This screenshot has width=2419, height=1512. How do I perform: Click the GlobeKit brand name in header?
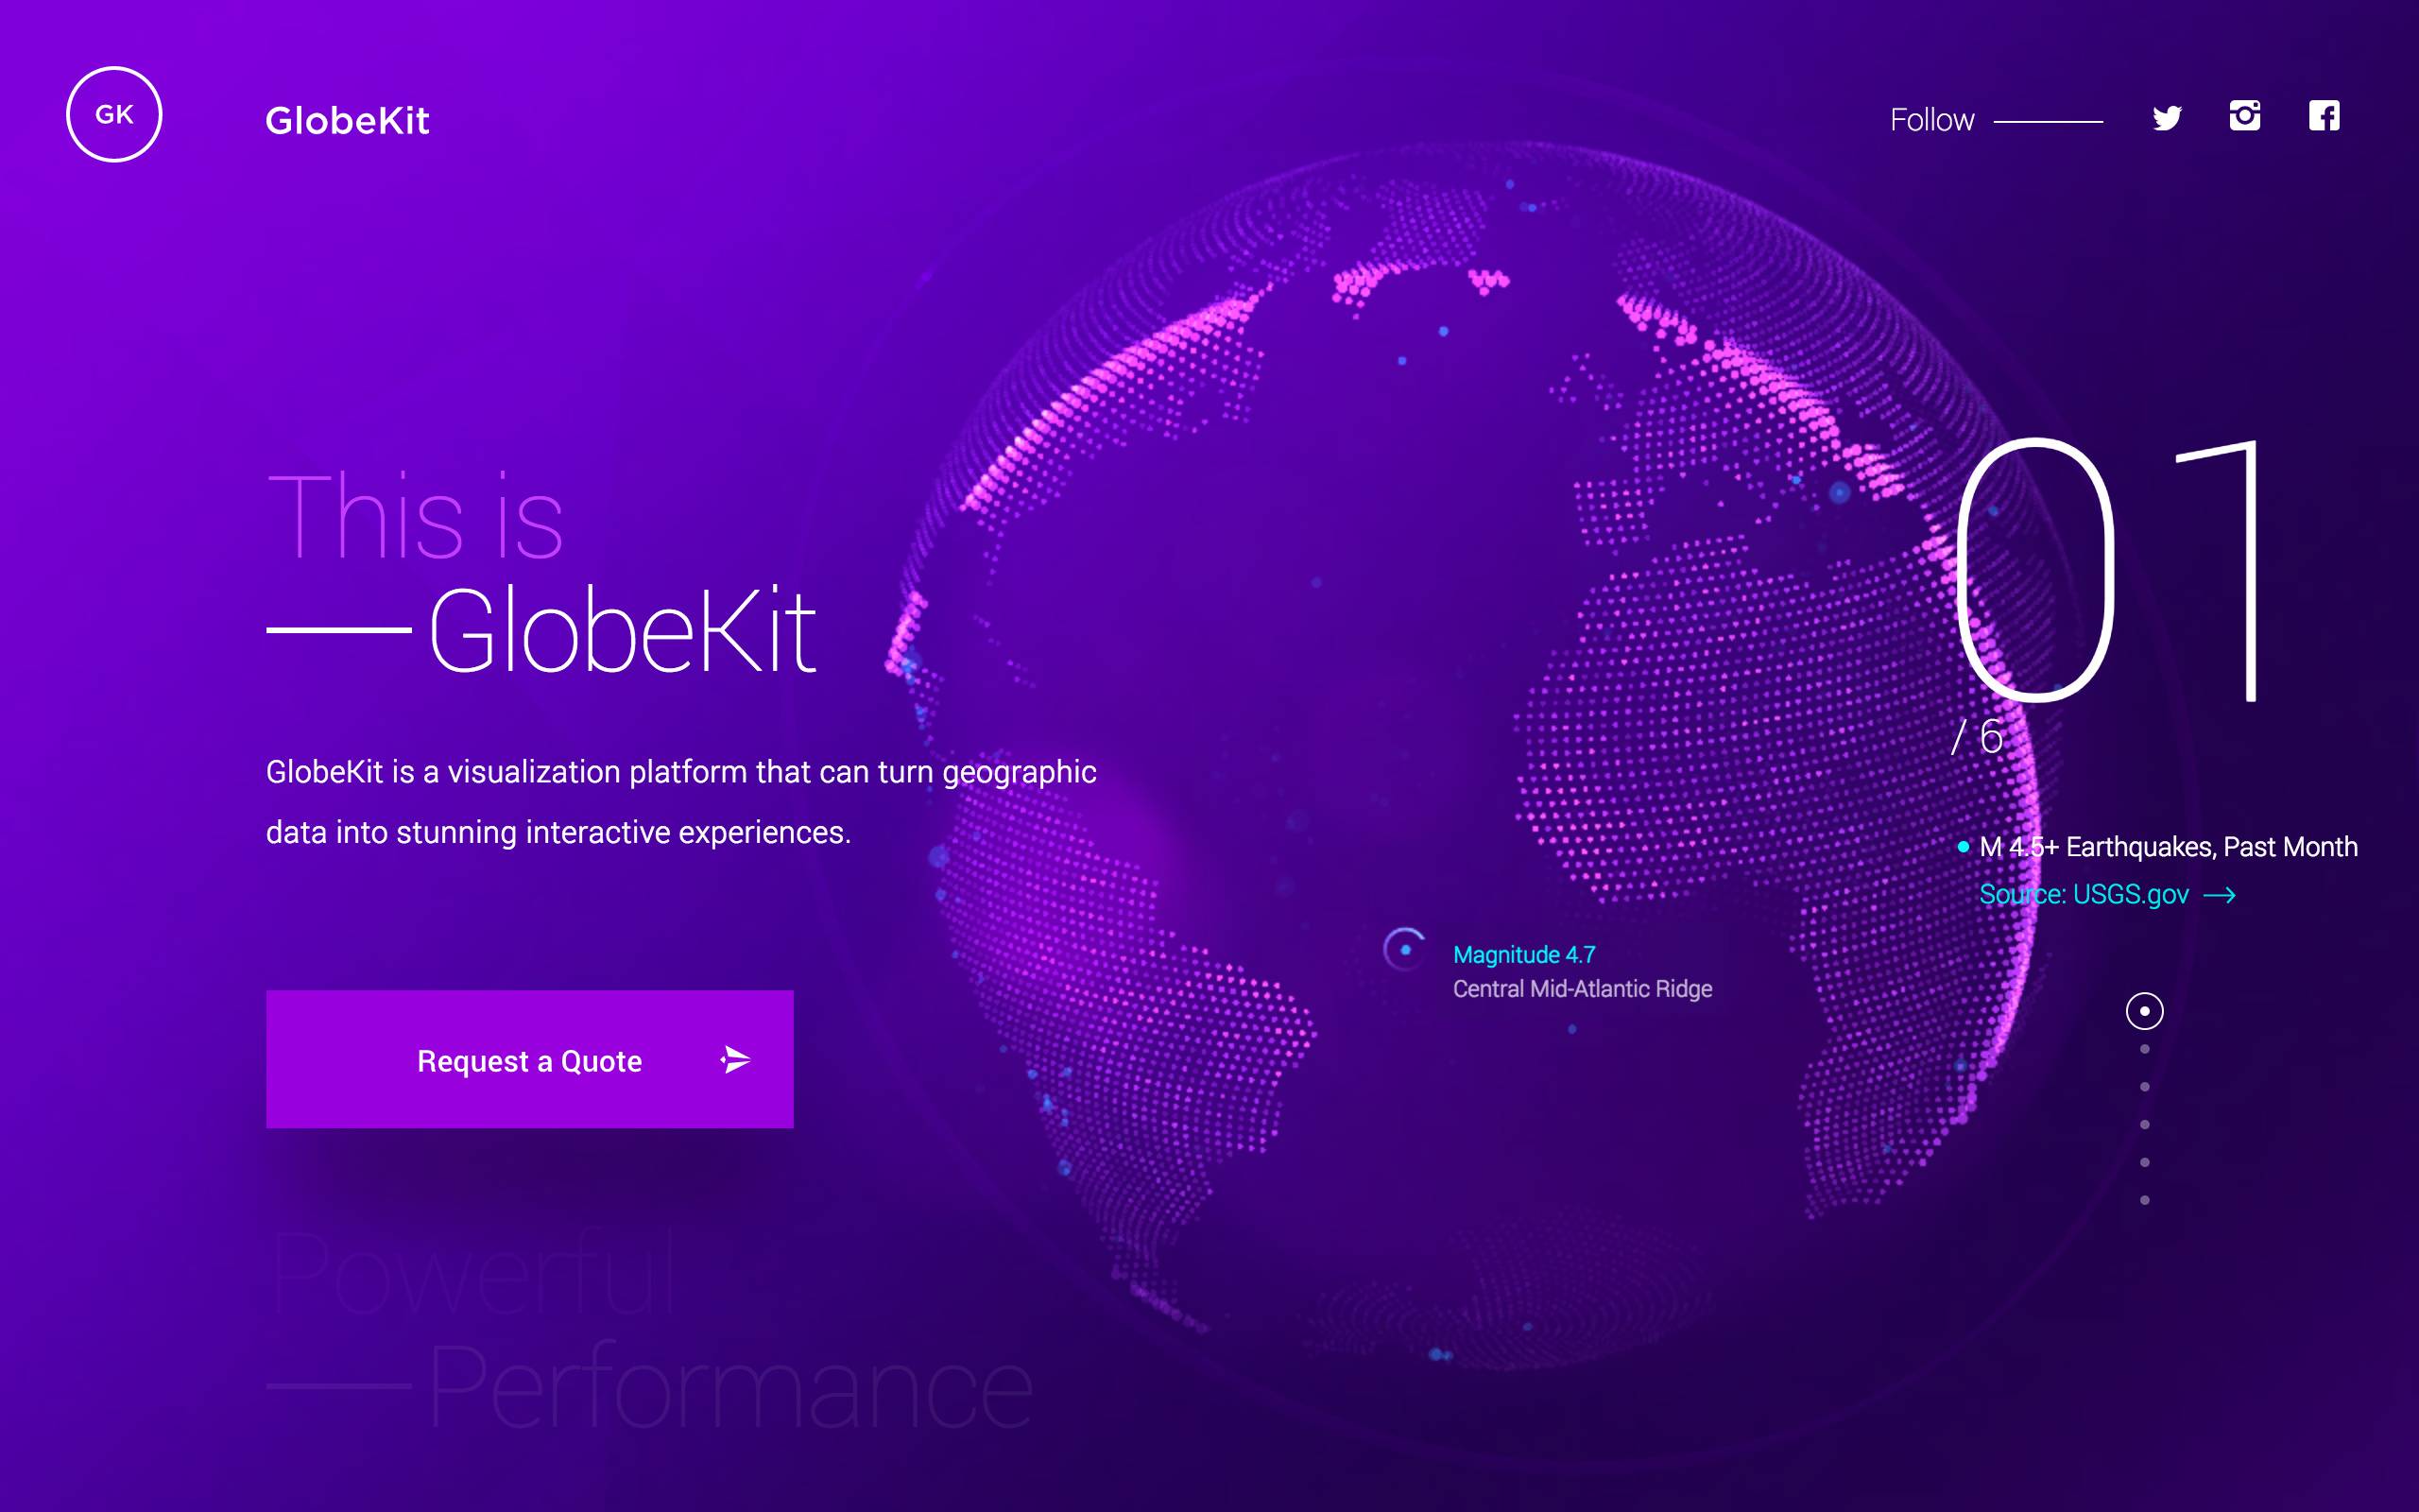click(347, 120)
